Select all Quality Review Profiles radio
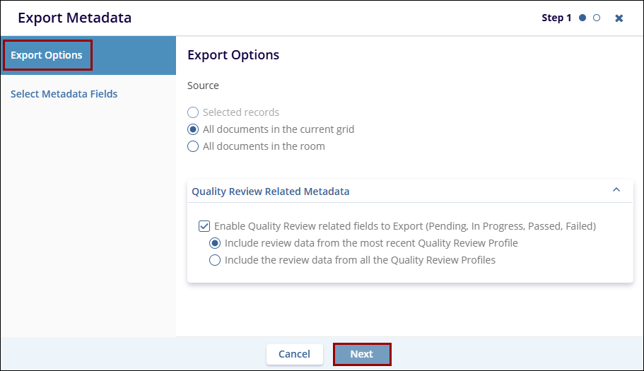This screenshot has width=644, height=371. (x=215, y=260)
